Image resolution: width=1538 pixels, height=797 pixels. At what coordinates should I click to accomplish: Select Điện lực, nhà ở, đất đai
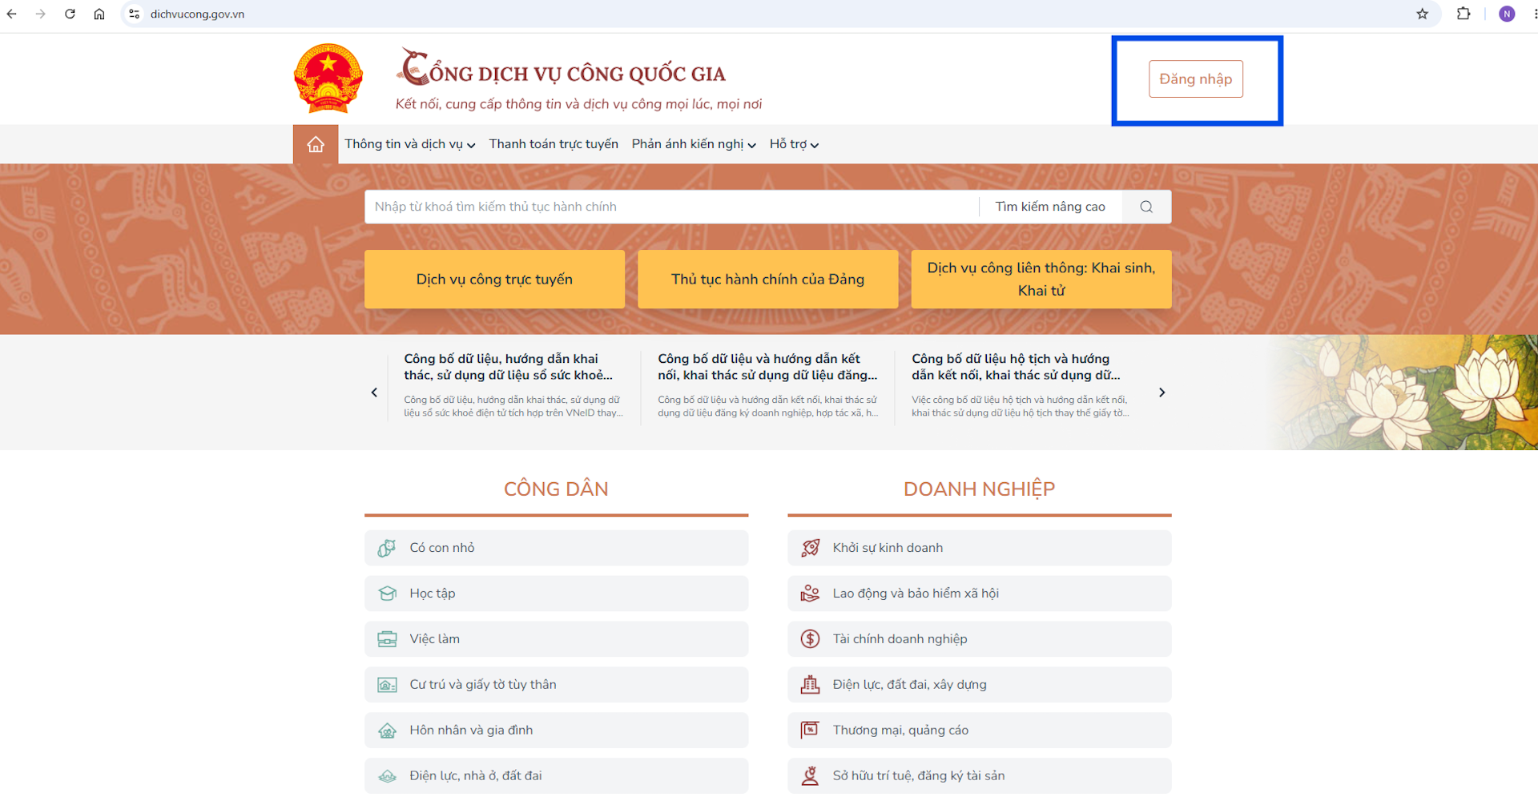click(556, 775)
